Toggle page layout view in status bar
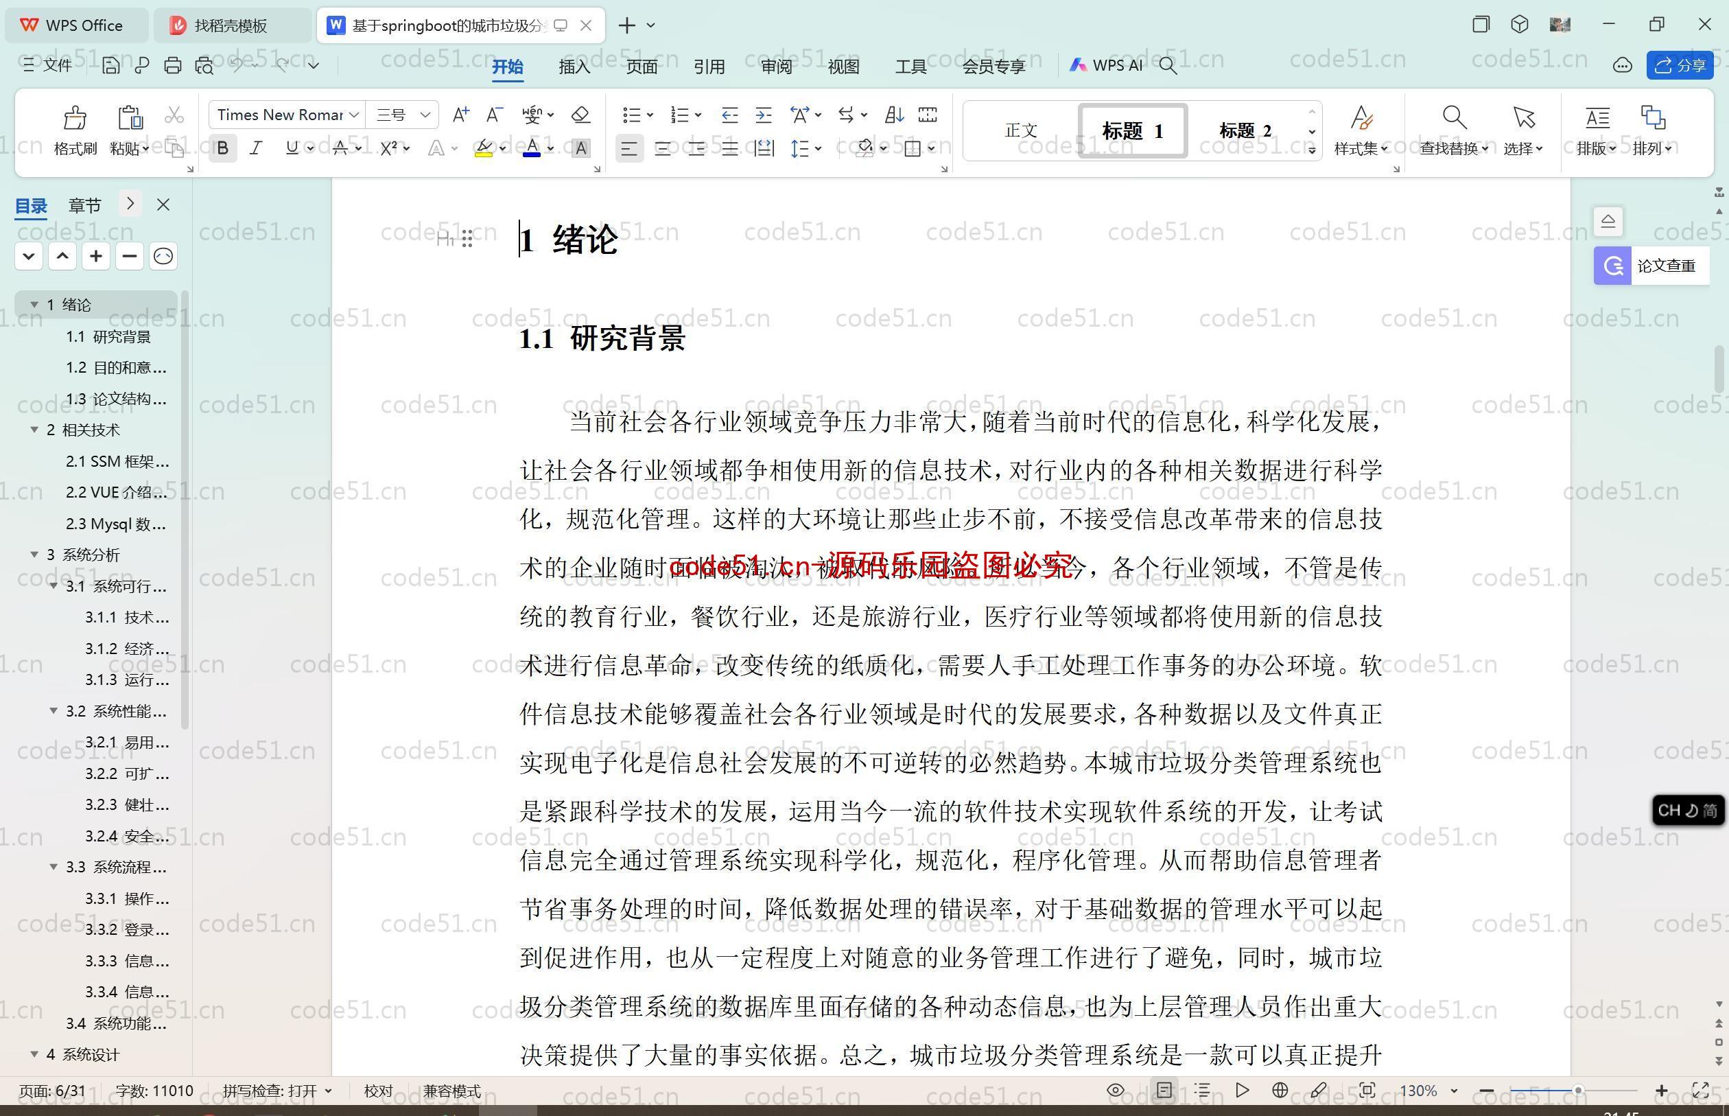The image size is (1729, 1116). coord(1164,1090)
